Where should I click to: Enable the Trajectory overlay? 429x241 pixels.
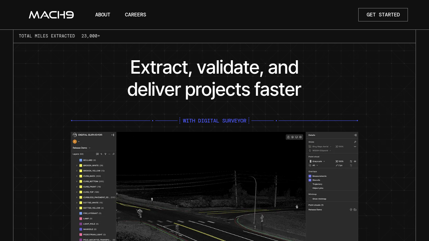[310, 184]
